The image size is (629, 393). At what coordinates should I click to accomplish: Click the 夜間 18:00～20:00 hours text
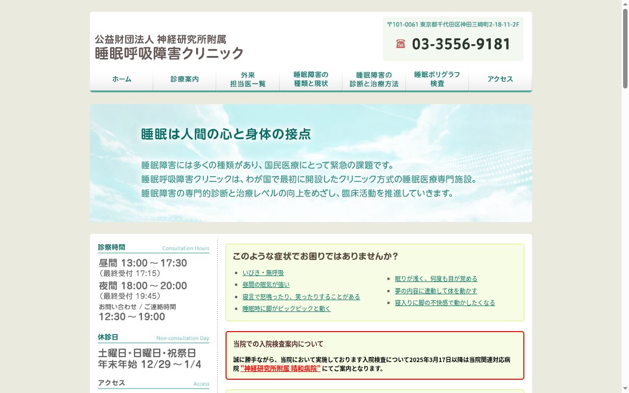143,286
